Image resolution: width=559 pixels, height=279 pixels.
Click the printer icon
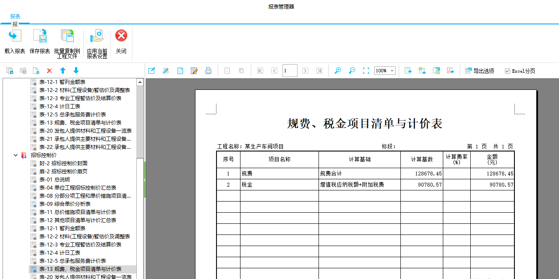tap(208, 71)
